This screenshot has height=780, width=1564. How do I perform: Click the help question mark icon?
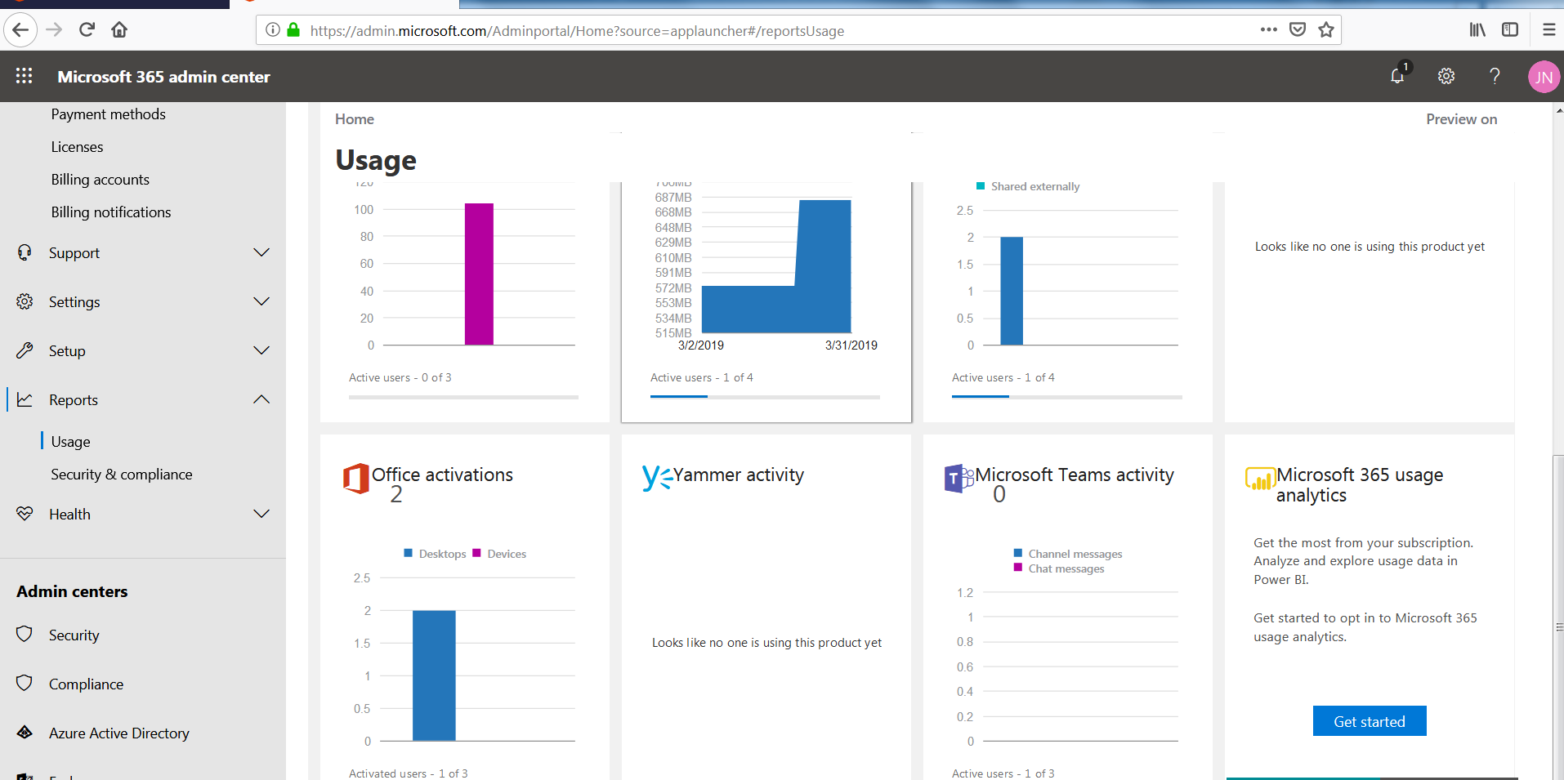(1495, 76)
